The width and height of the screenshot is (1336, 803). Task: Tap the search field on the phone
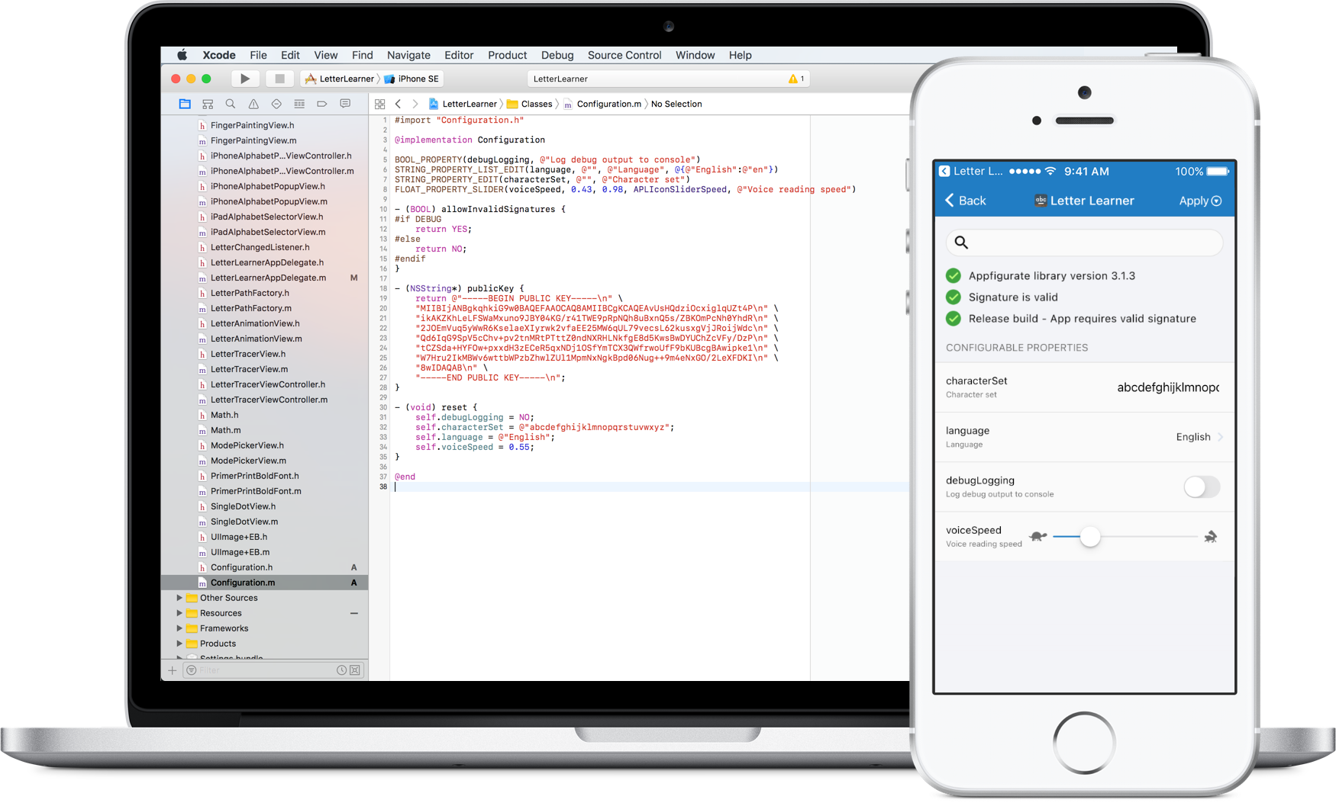1084,243
